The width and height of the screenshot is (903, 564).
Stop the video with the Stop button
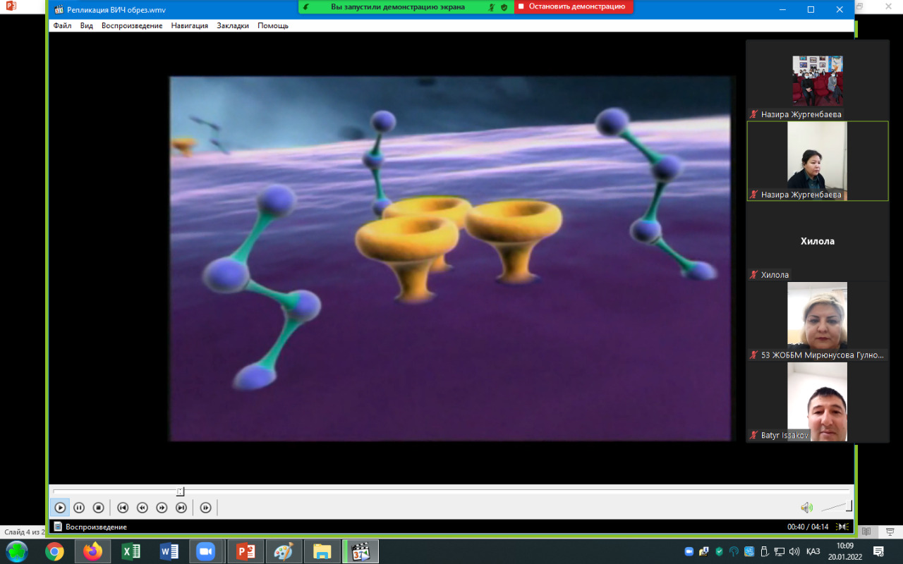pos(99,508)
